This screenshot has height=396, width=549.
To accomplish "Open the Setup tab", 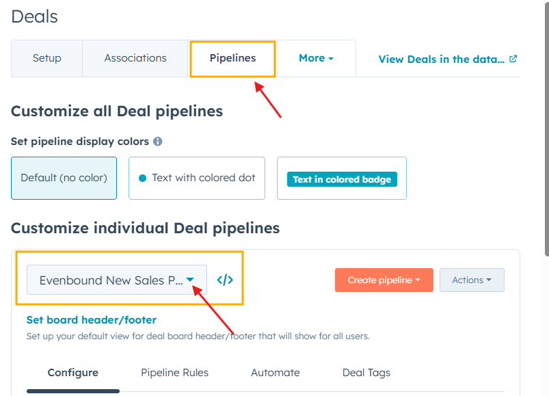I will click(x=46, y=58).
